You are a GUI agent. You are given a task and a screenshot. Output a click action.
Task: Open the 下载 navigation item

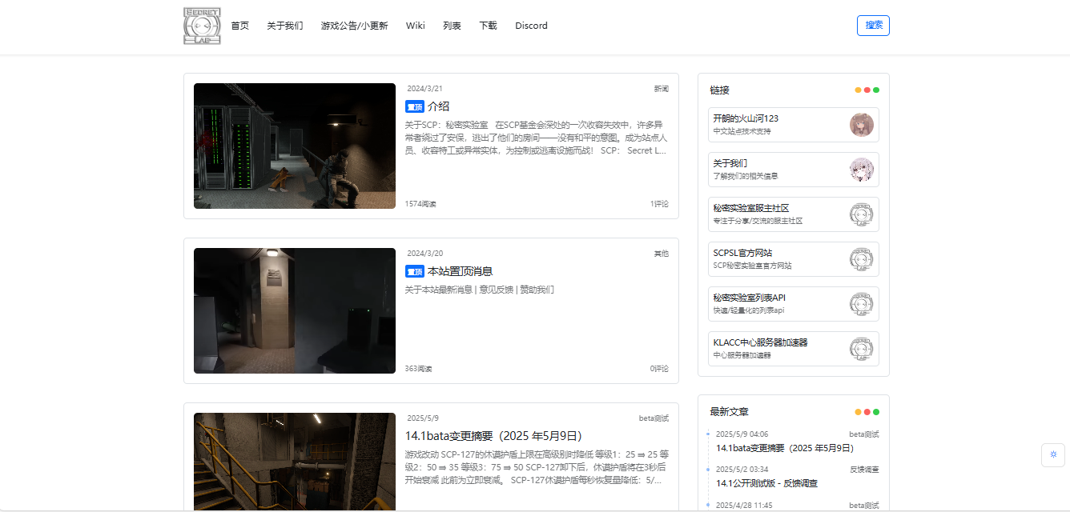488,25
